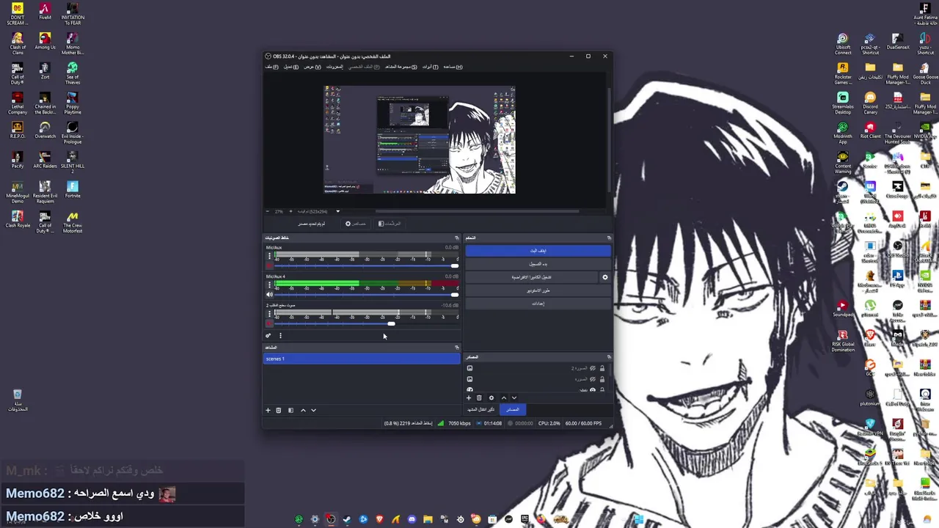The image size is (939, 528).
Task: Enable studio mode button
Action: pos(538,290)
